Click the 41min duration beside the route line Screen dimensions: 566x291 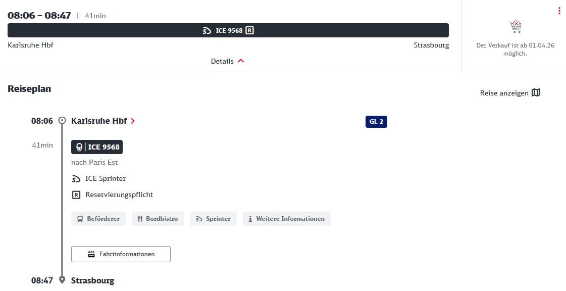coord(42,145)
